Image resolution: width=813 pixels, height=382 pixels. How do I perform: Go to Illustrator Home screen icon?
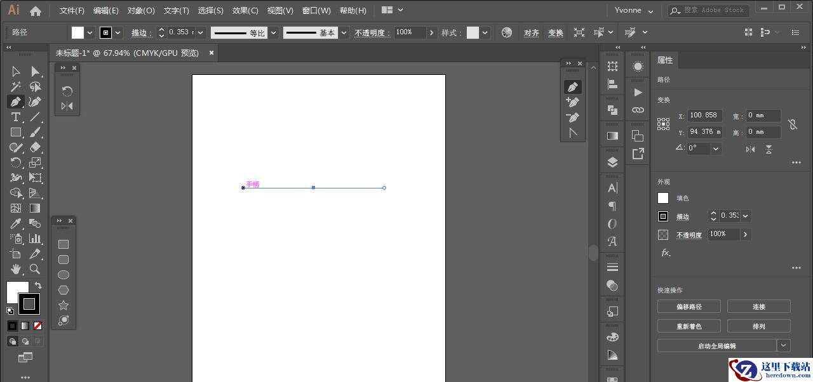[x=36, y=10]
